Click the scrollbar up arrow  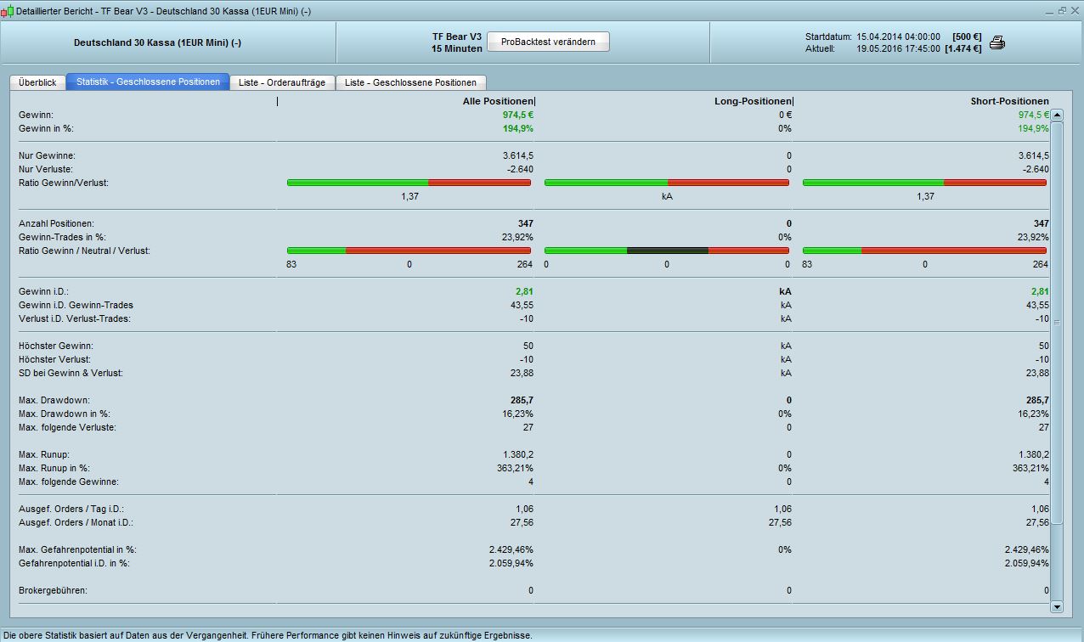(x=1057, y=115)
